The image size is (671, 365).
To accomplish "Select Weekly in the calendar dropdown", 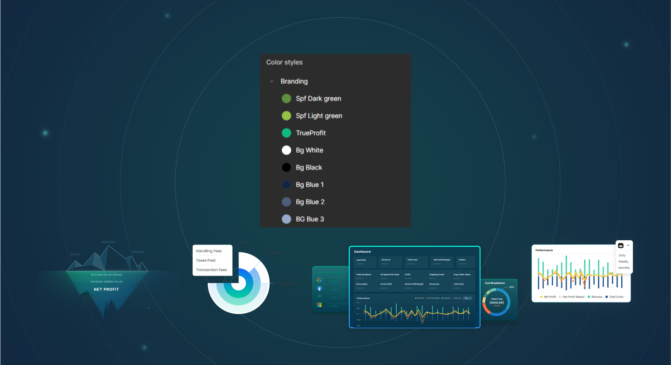I will point(624,262).
